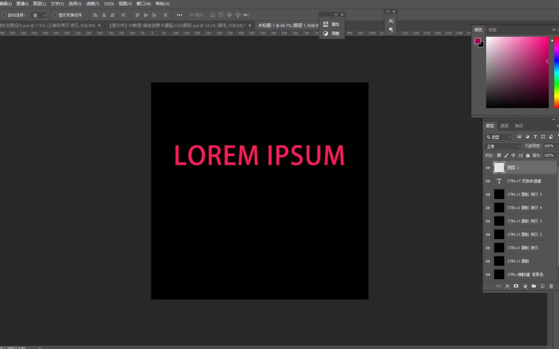Switch to the 色板 tab
The width and height of the screenshot is (559, 349).
coord(492,30)
